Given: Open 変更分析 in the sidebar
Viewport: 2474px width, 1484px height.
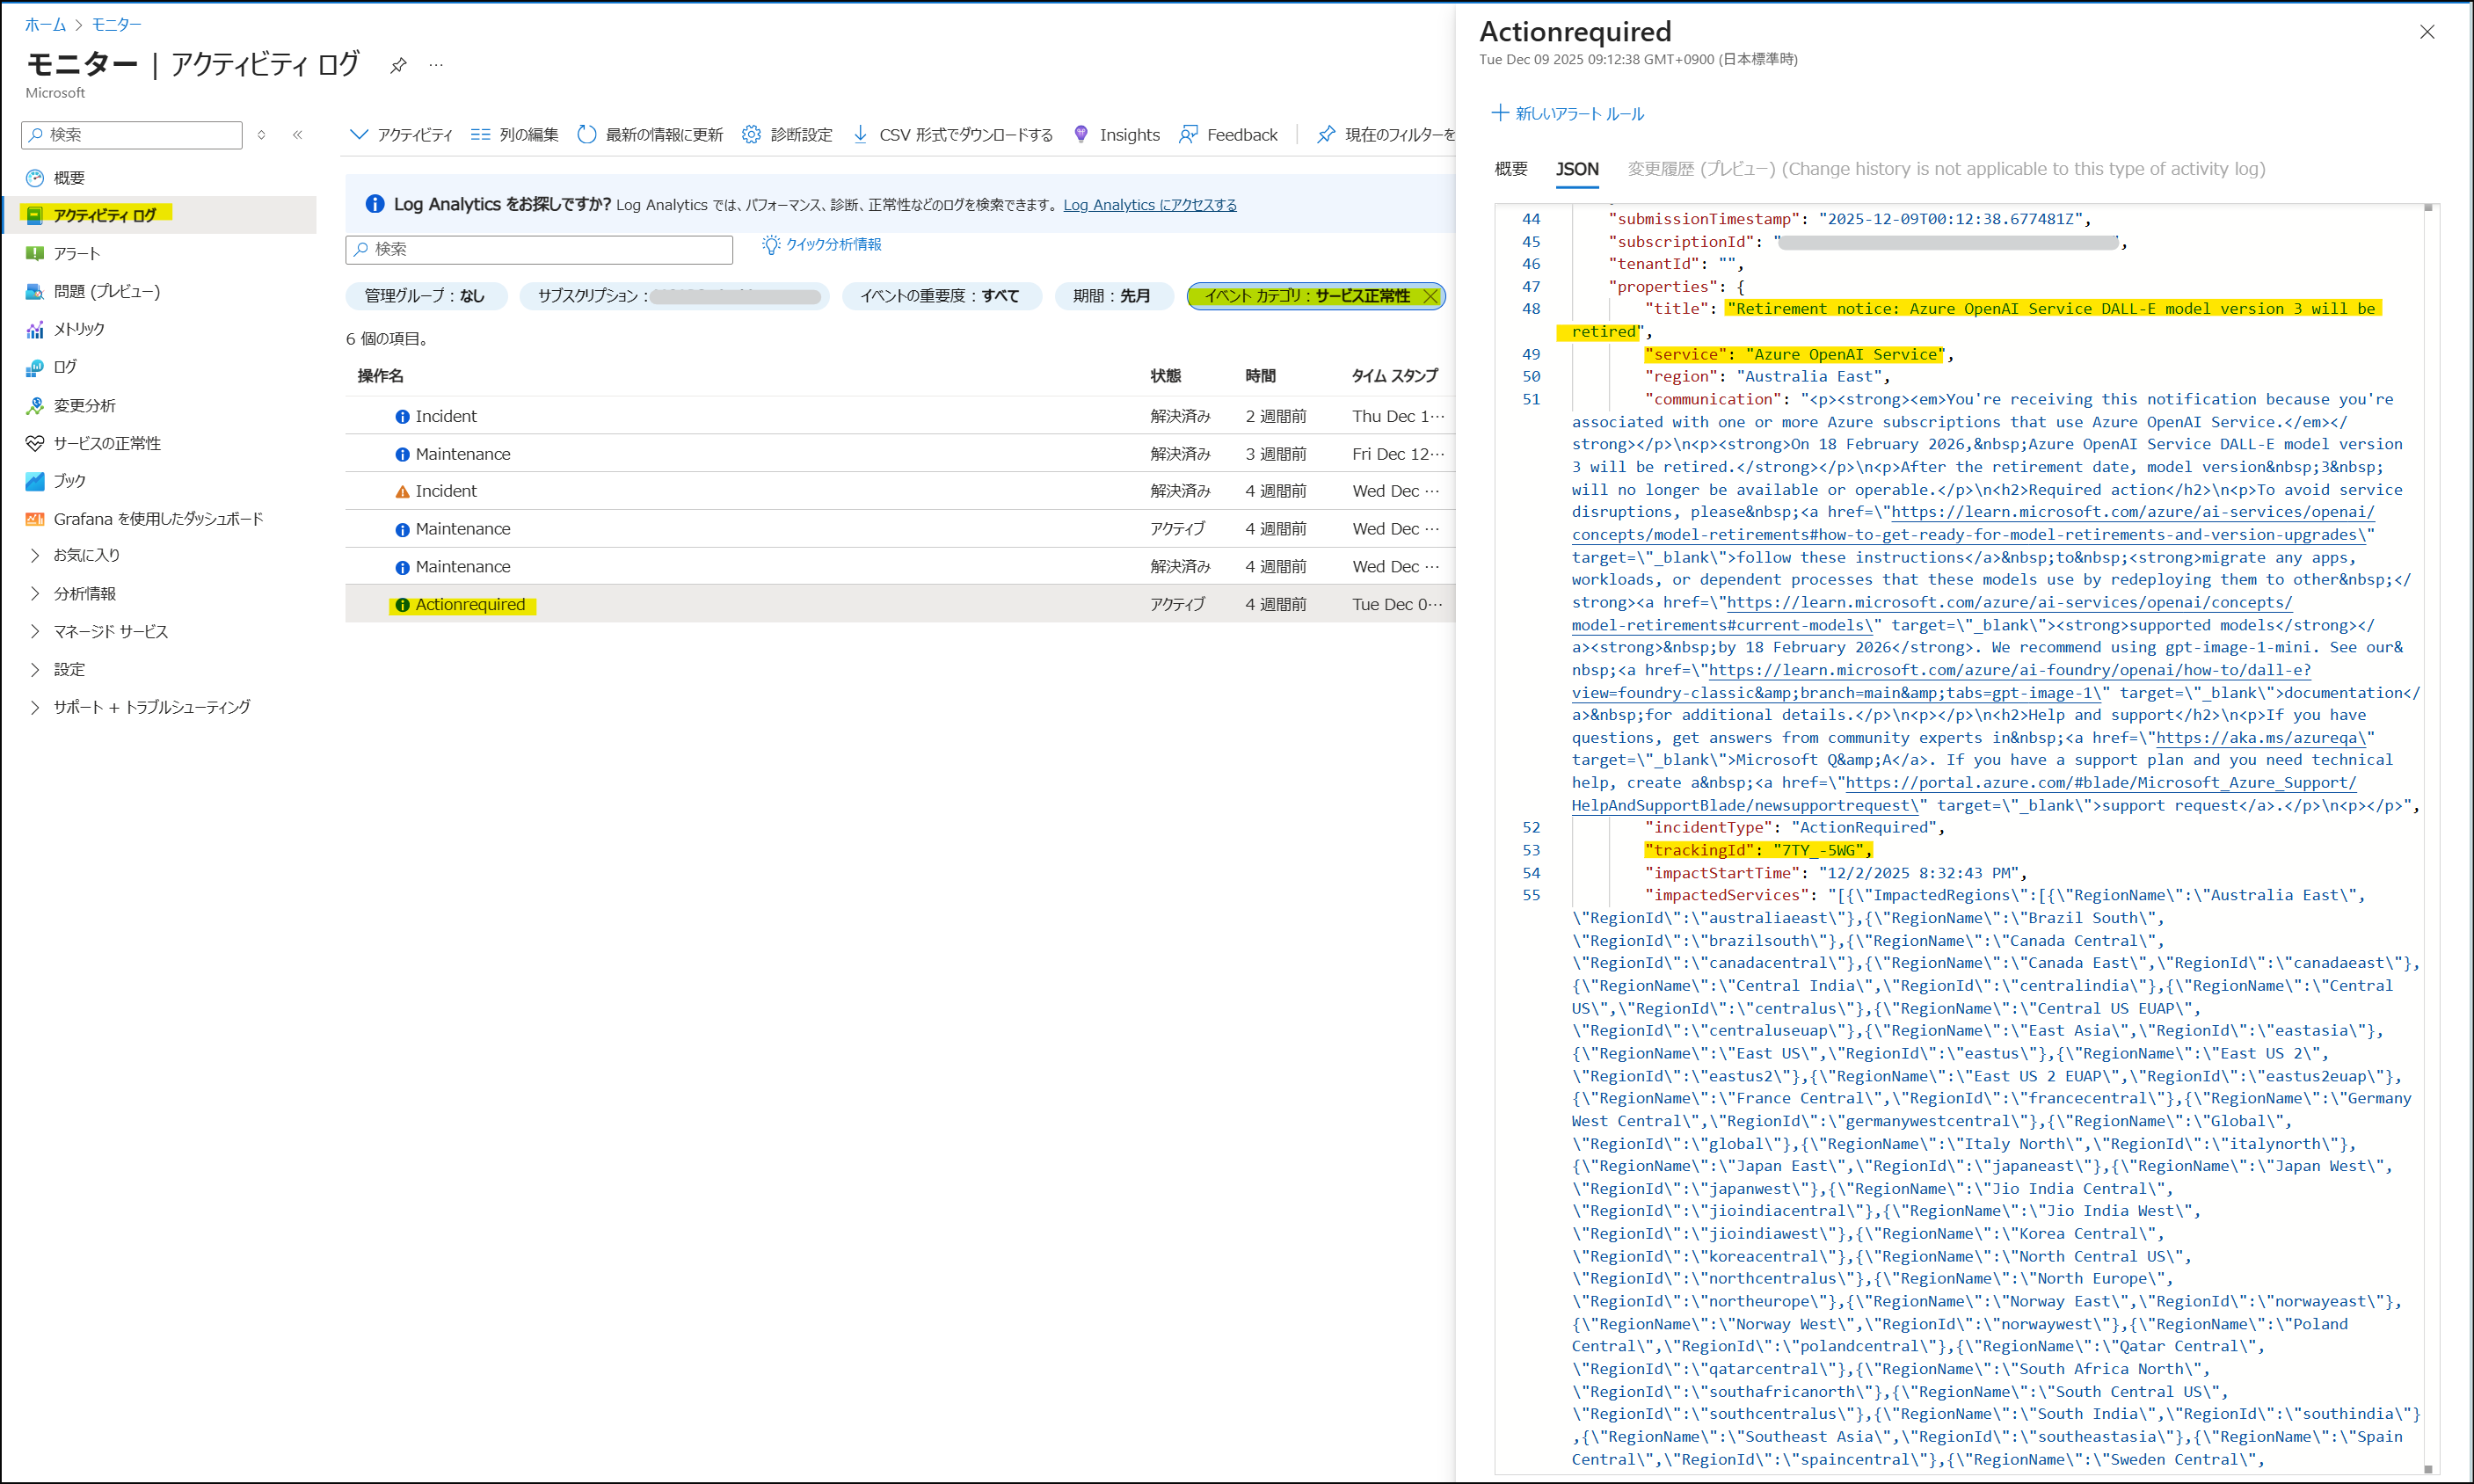Looking at the screenshot, I should [x=85, y=405].
